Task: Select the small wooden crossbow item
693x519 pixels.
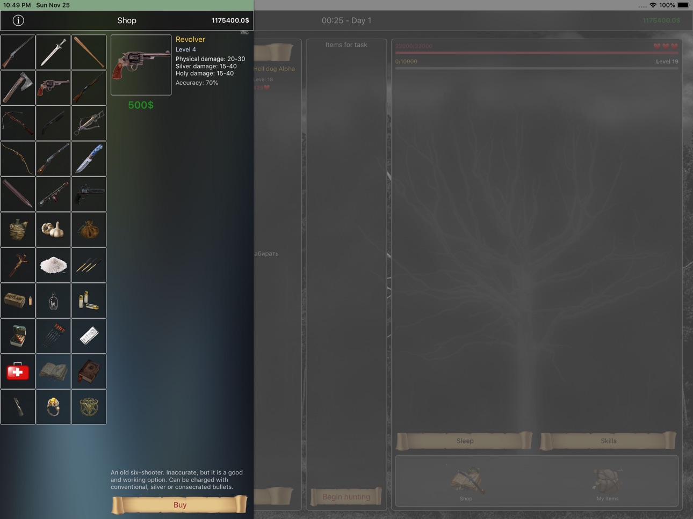Action: (18, 123)
